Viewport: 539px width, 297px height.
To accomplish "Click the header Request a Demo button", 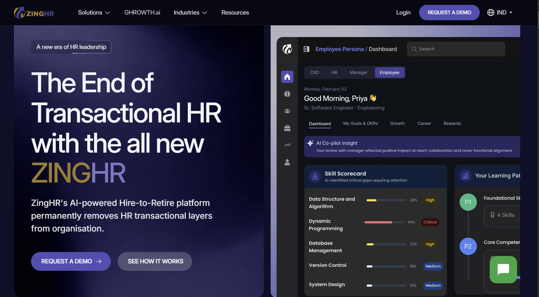I will (x=449, y=13).
